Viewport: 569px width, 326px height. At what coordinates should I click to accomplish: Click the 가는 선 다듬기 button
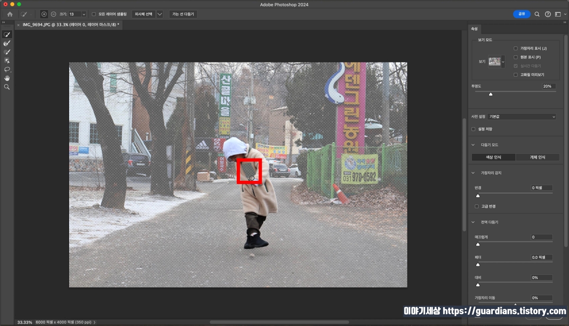[183, 14]
